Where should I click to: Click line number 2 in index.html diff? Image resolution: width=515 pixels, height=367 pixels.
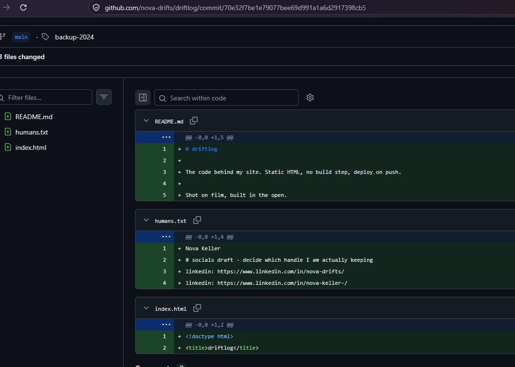(x=164, y=348)
